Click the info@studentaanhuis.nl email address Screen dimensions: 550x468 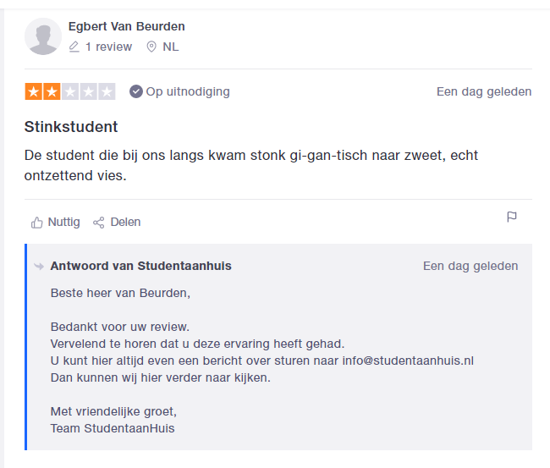pyautogui.click(x=408, y=361)
